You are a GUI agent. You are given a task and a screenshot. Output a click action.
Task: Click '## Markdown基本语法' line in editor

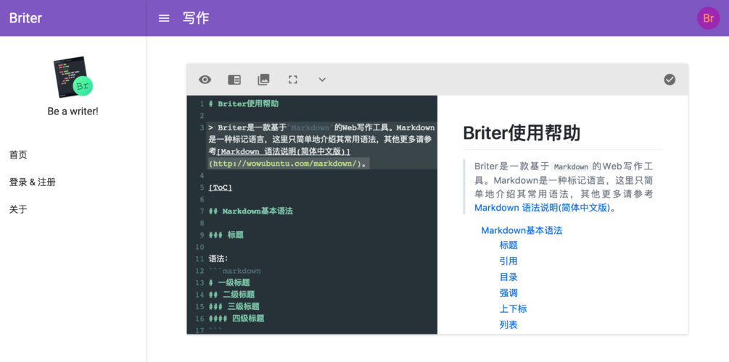click(x=250, y=211)
